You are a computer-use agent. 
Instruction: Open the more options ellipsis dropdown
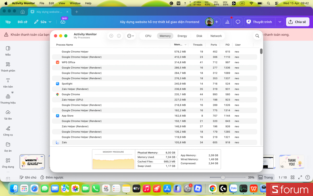pyautogui.click(x=130, y=36)
